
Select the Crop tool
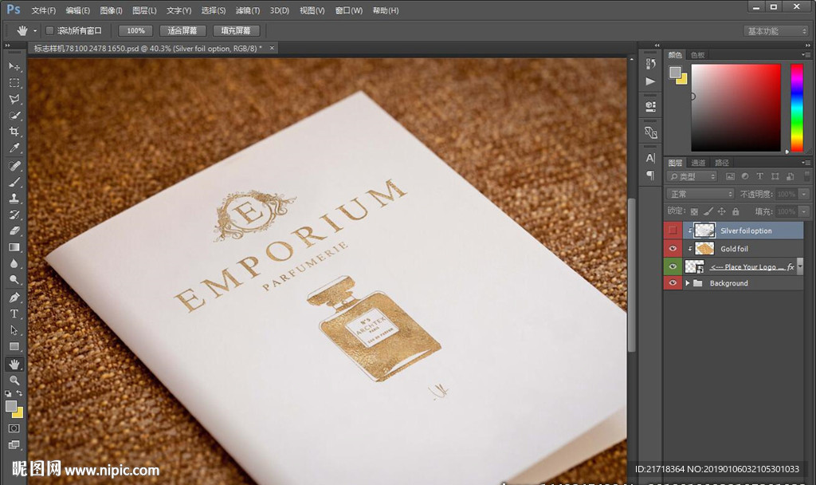click(14, 132)
